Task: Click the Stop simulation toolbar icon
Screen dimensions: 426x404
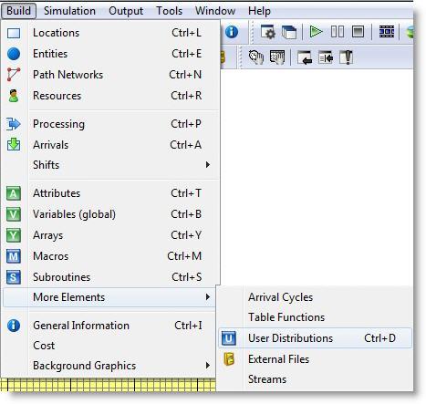Action: pos(358,31)
